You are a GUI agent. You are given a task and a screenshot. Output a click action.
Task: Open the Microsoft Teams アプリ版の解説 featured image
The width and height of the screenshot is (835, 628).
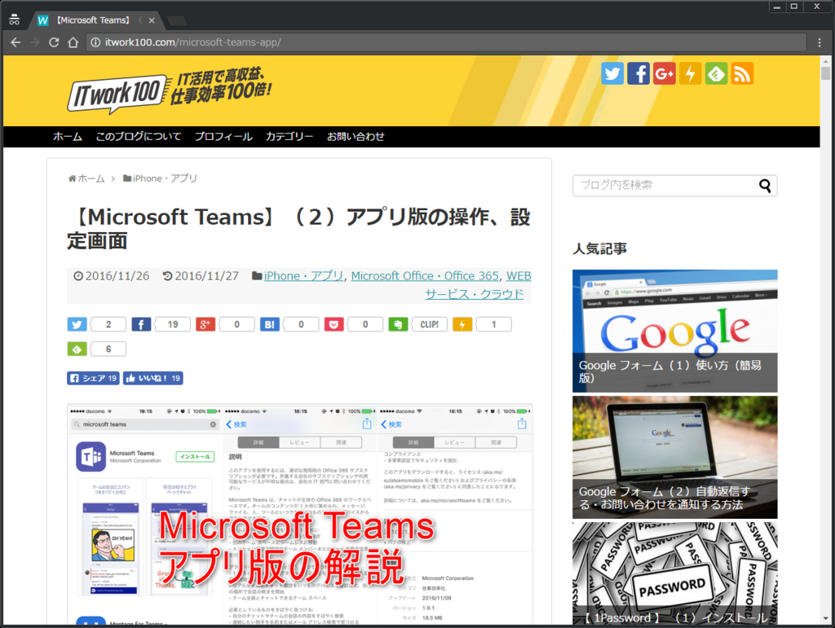[x=300, y=514]
